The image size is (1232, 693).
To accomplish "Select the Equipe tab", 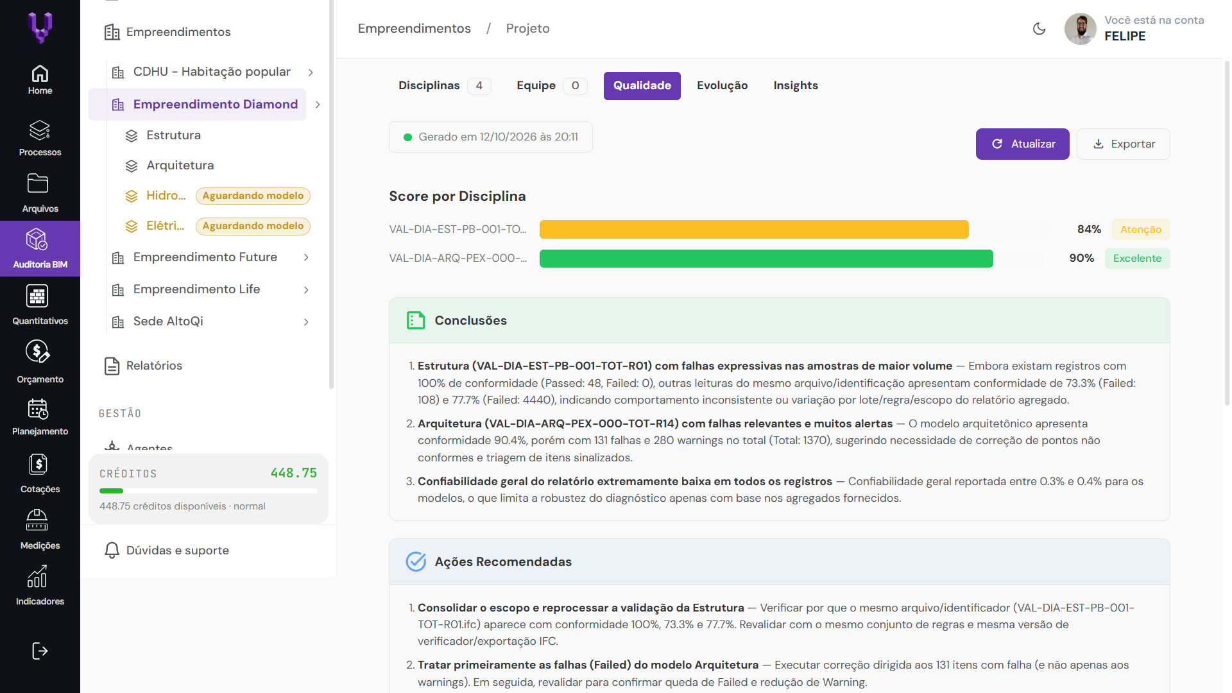I will coord(551,85).
